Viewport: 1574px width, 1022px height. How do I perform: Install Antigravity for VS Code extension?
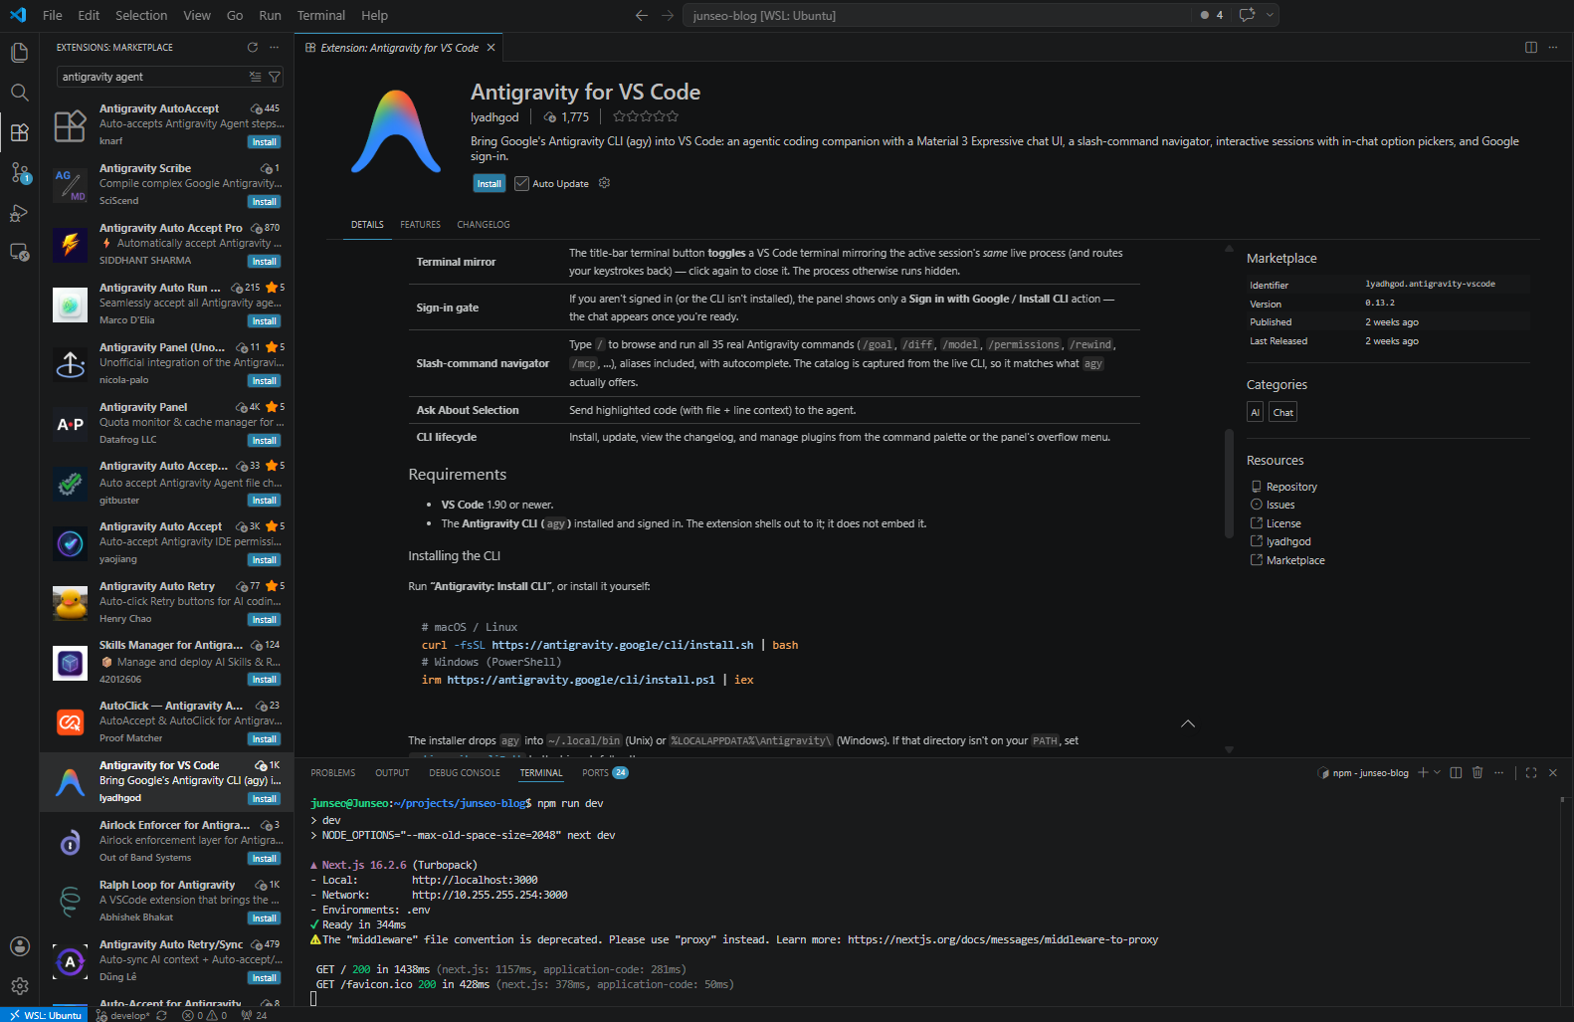(x=489, y=183)
